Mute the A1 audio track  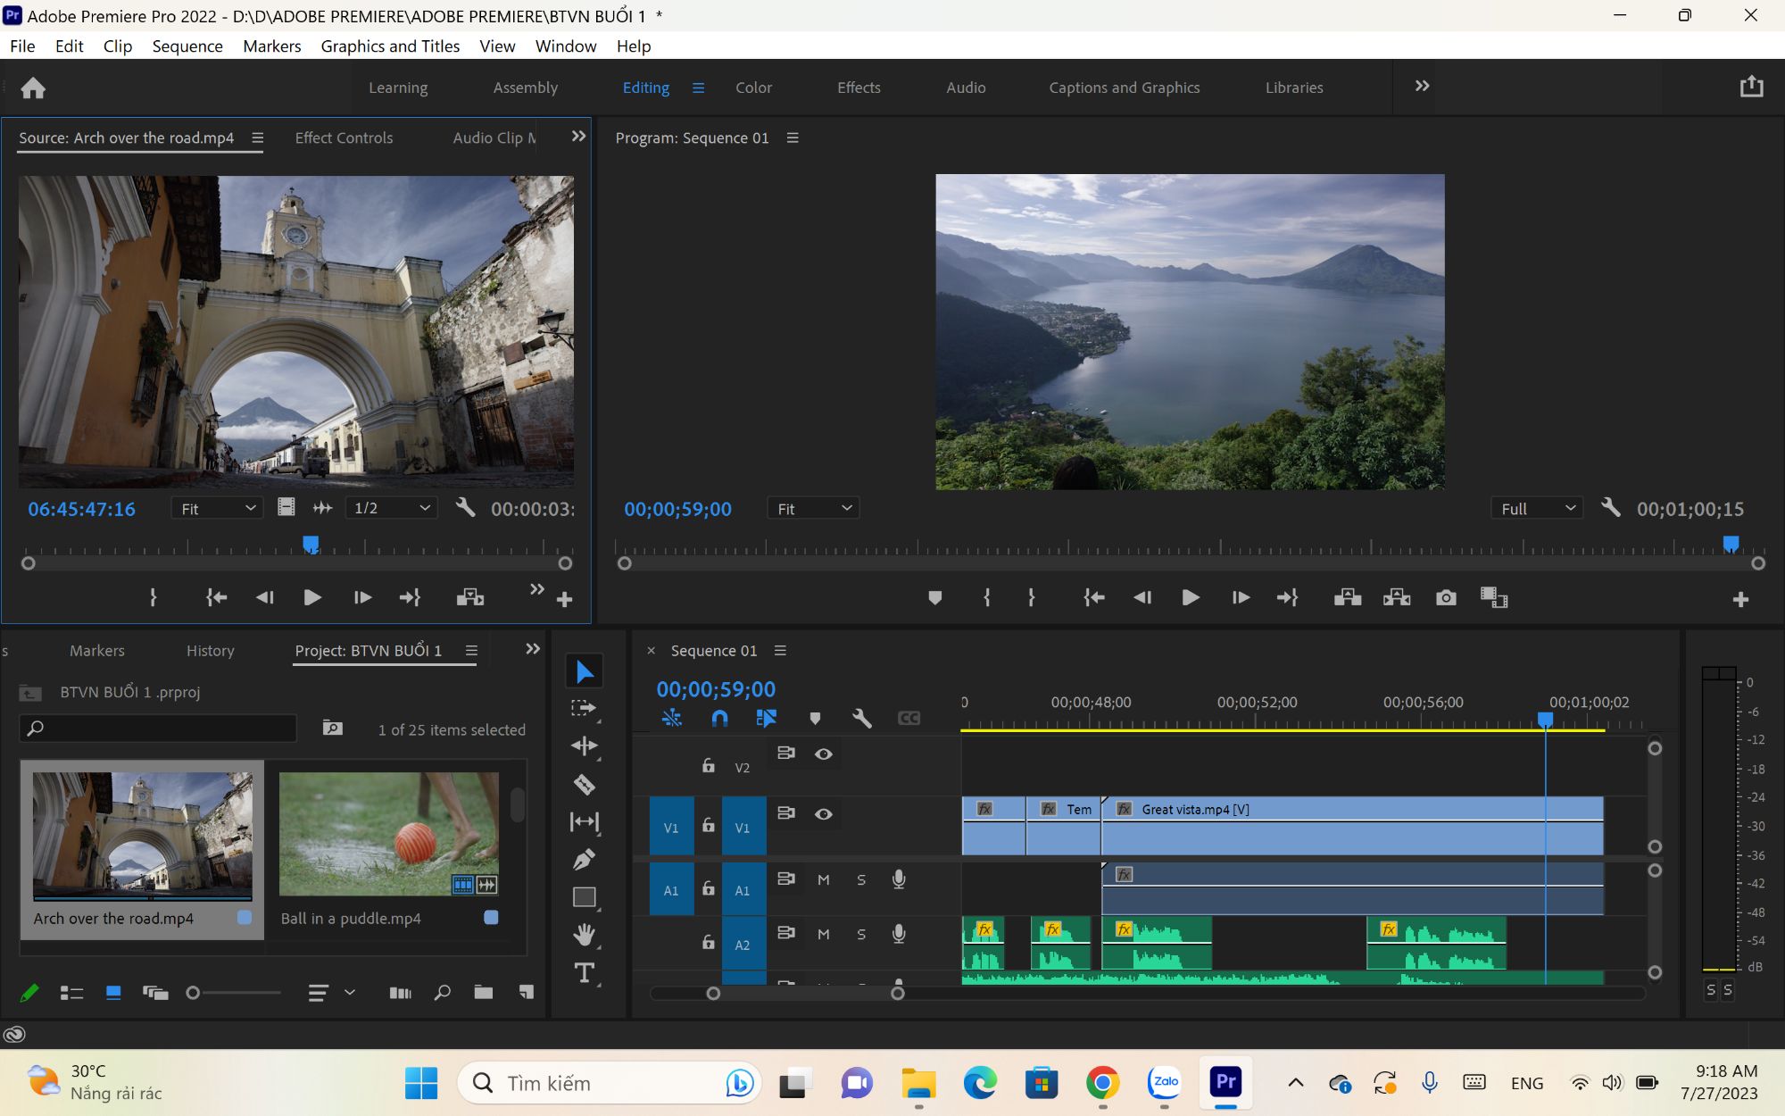823,879
